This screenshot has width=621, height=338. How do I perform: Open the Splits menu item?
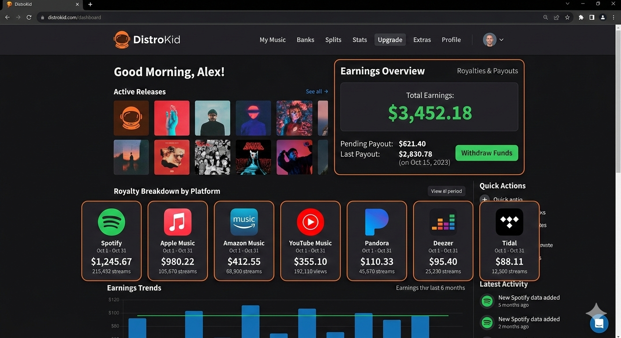pos(333,40)
